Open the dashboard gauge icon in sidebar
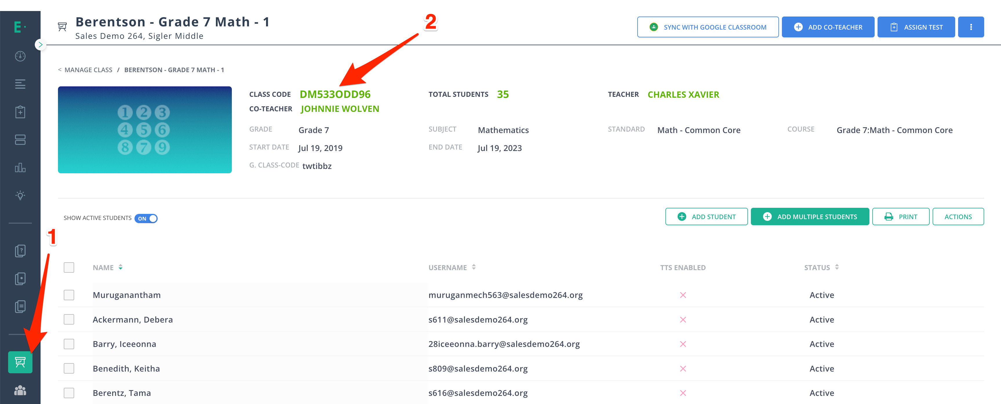The image size is (1001, 404). pos(20,56)
